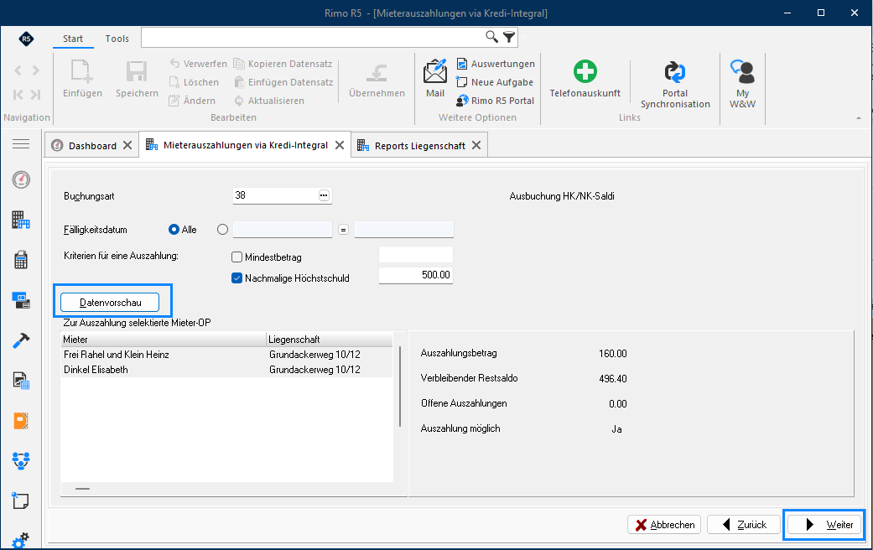Open the building properties sidebar icon
The image size is (873, 550).
pos(21,220)
